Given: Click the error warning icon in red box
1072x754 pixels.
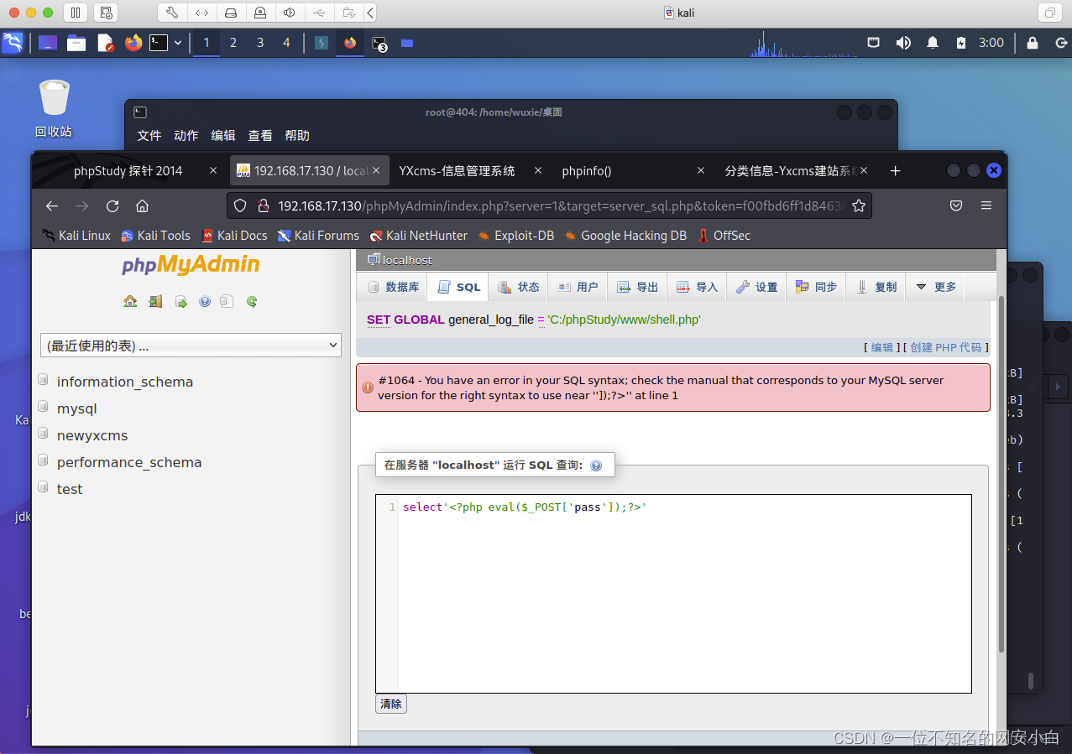Looking at the screenshot, I should [x=368, y=387].
